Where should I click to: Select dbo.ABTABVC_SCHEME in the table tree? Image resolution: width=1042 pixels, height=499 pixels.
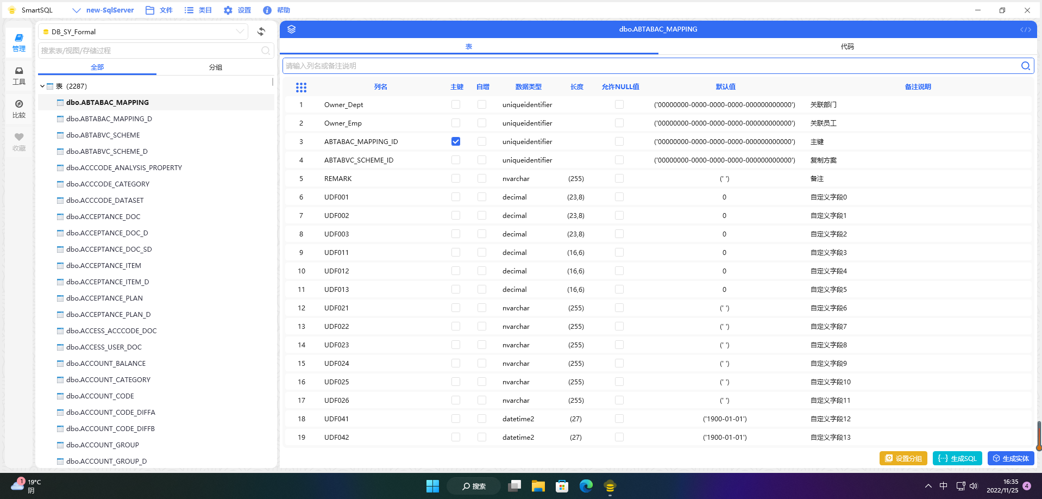tap(103, 135)
